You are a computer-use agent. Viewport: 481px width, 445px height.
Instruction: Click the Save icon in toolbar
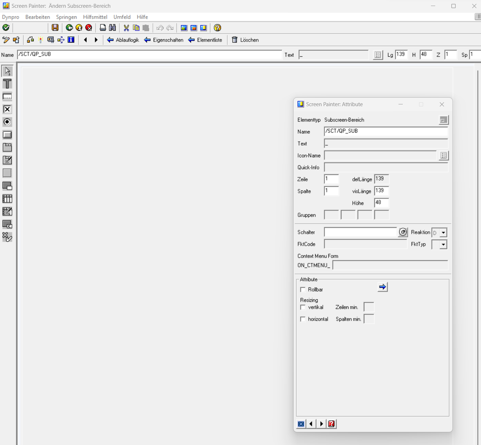[x=55, y=28]
